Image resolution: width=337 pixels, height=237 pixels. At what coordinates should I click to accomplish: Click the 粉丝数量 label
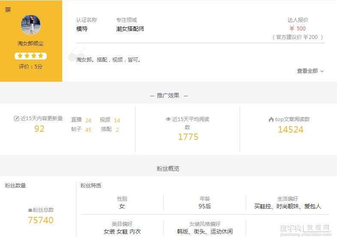point(15,186)
